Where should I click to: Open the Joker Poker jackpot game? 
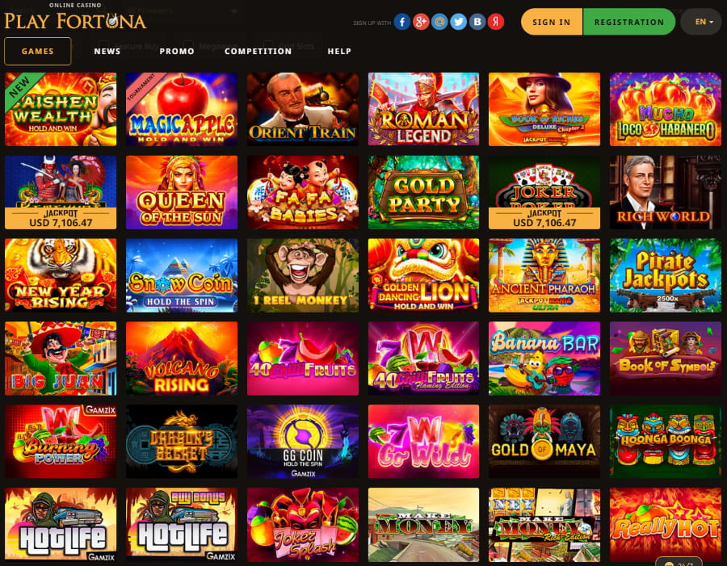tap(544, 192)
